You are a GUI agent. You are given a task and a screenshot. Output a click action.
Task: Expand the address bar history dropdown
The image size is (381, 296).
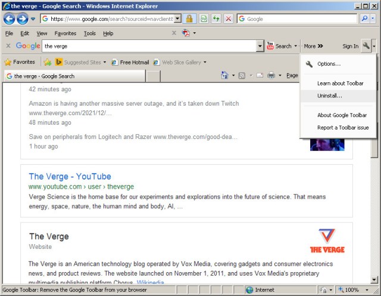(x=178, y=18)
